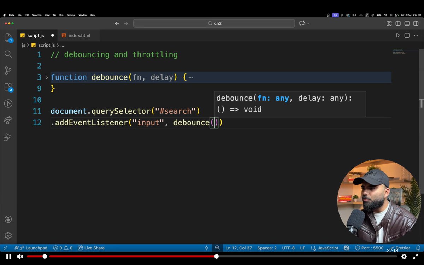Open the chat dropdown chevron beside Copilot icon

(x=308, y=23)
